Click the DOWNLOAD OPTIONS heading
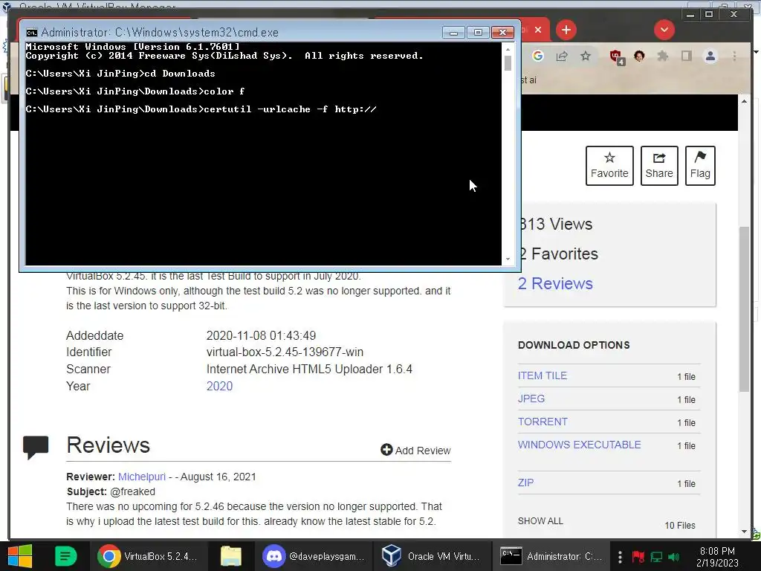This screenshot has height=571, width=761. click(x=574, y=345)
